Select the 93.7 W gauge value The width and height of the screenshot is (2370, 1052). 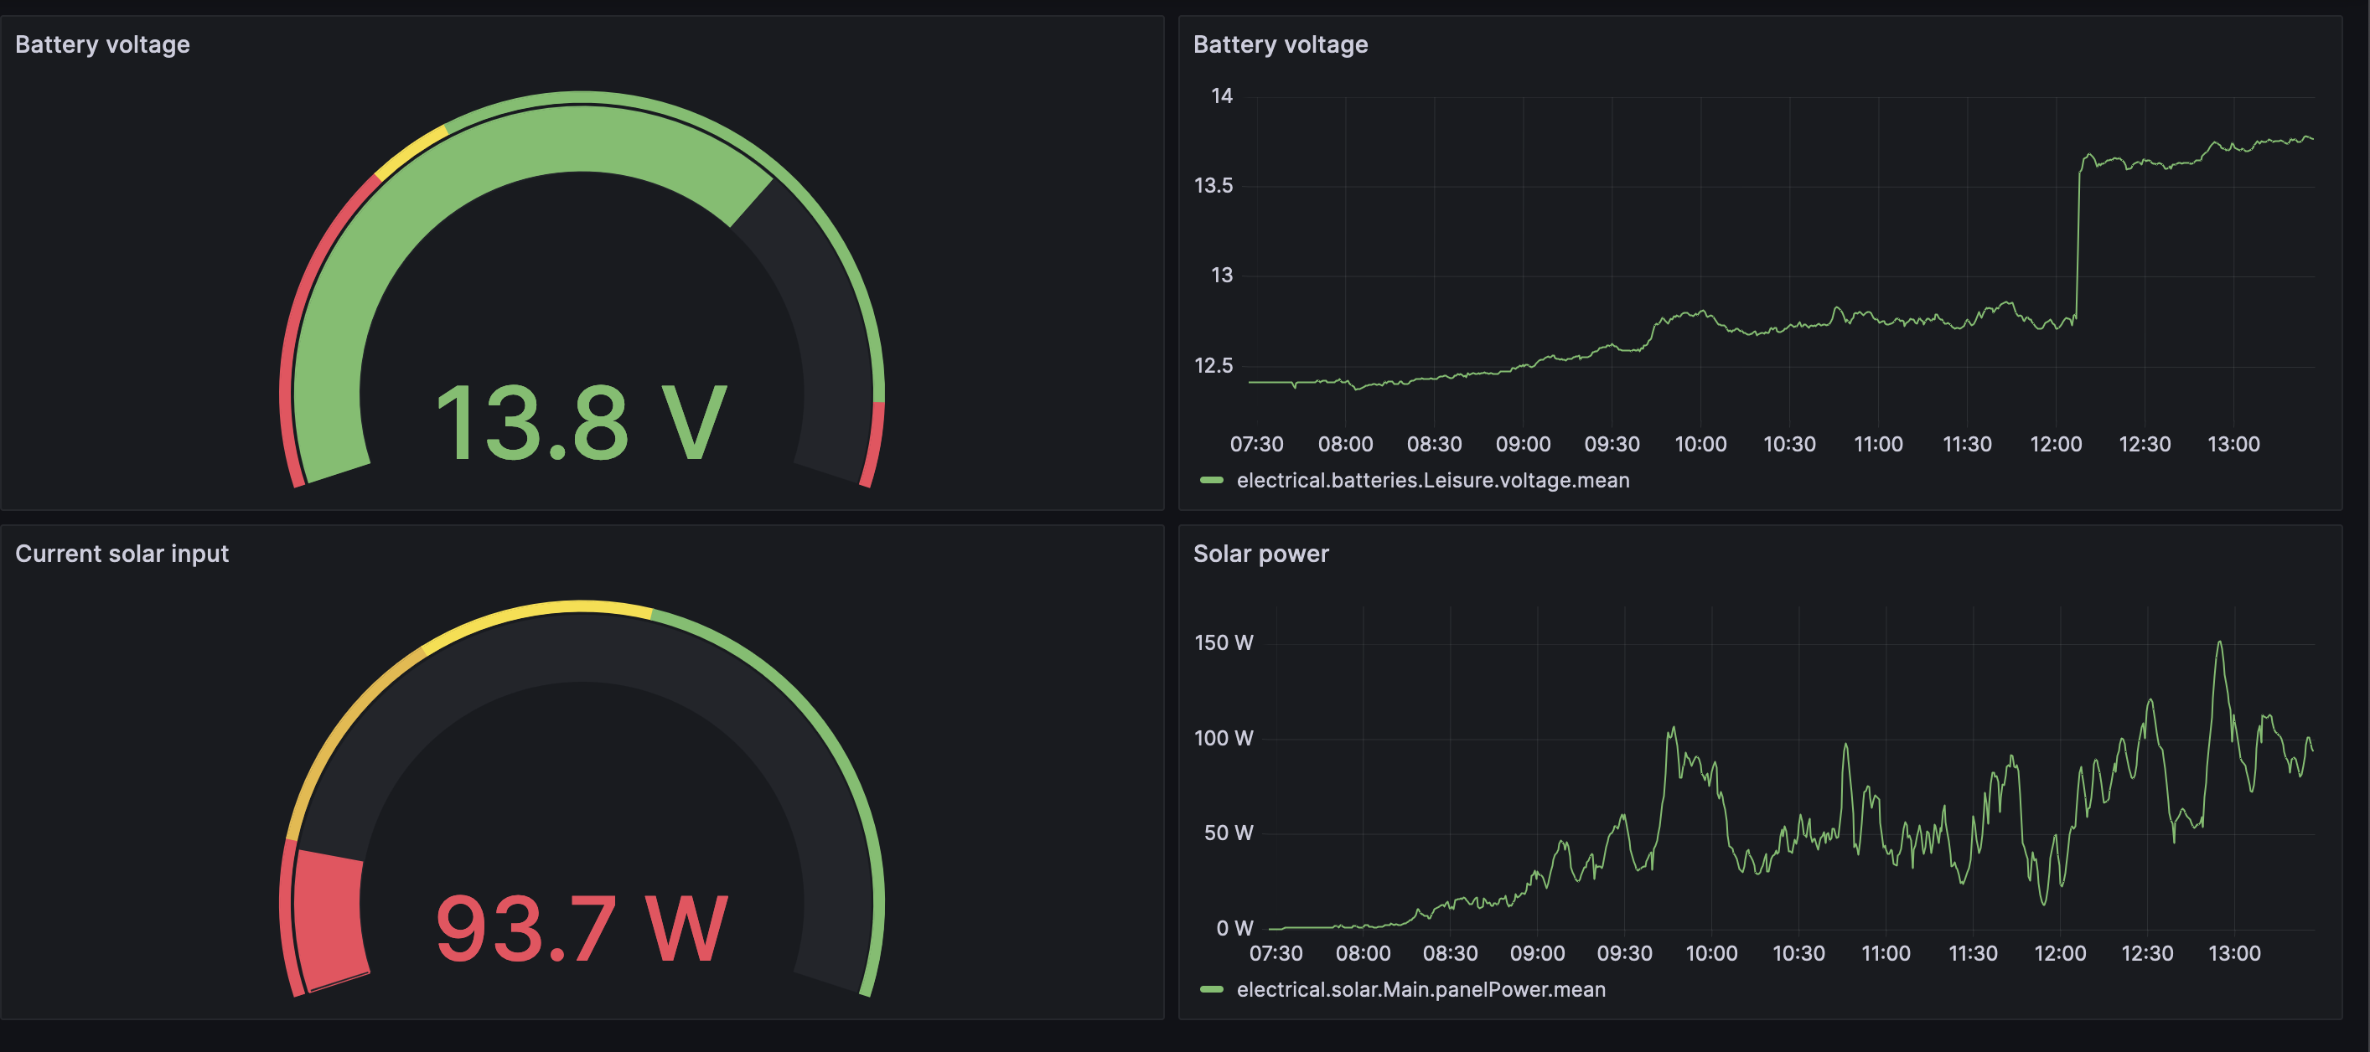pos(582,930)
